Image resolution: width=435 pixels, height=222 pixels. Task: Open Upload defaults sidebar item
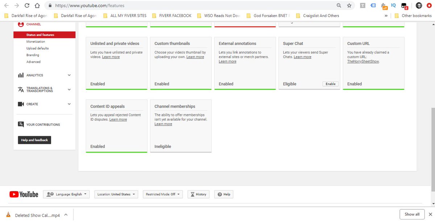pos(37,48)
